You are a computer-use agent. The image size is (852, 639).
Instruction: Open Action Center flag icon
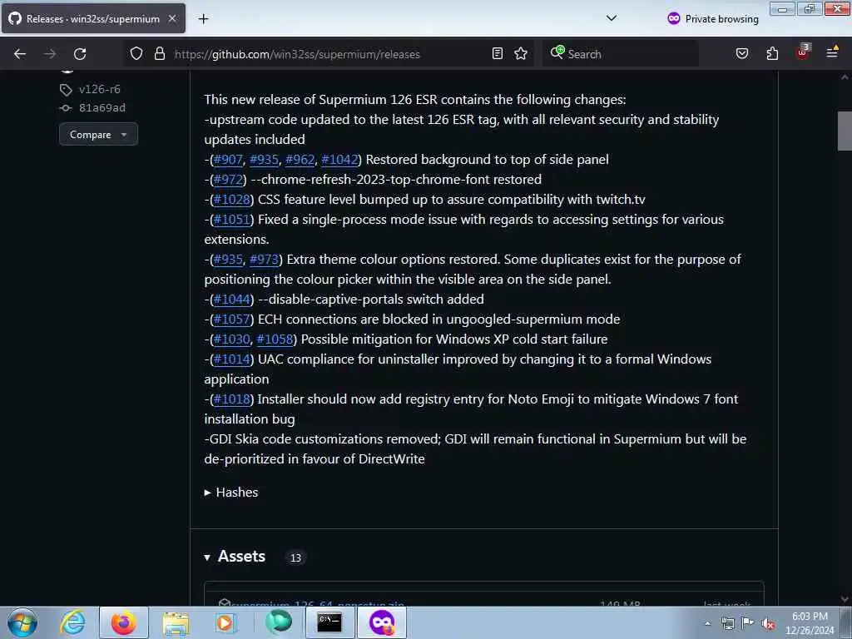748,622
